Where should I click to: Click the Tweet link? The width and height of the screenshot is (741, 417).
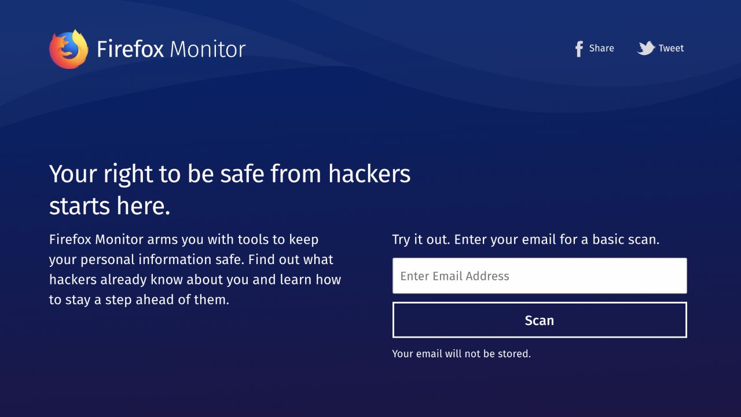672,48
